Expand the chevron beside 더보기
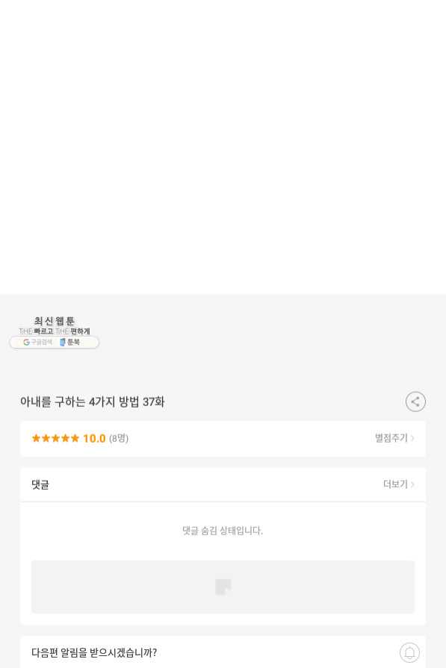Image resolution: width=446 pixels, height=668 pixels. (412, 484)
